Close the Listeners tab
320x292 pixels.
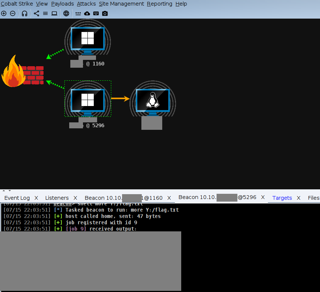click(x=75, y=198)
